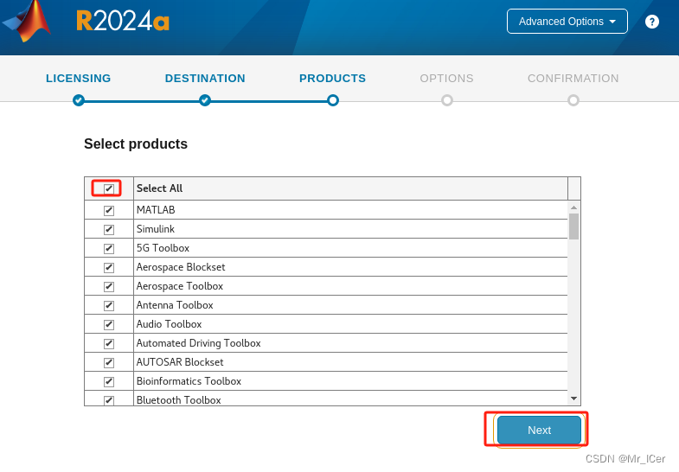Go to the LICENSING step
679x472 pixels.
point(79,79)
